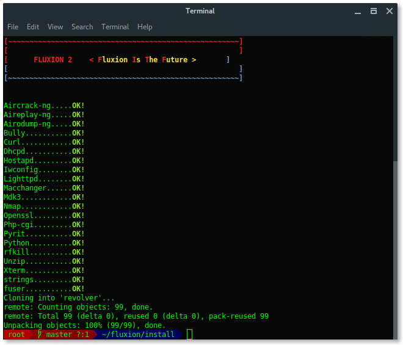
Task: Click the git branch icon before 'master'
Action: [x=40, y=335]
